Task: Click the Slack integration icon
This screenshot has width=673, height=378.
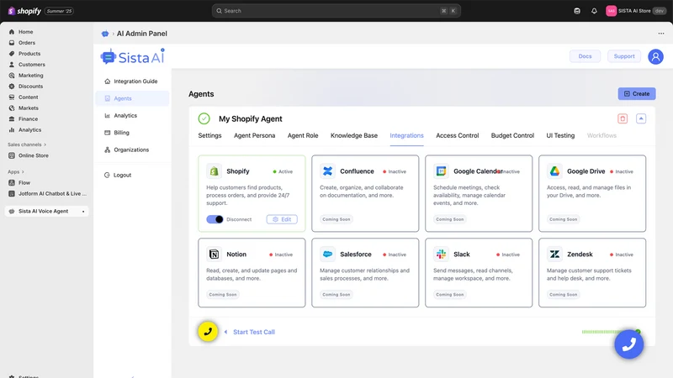Action: point(441,255)
